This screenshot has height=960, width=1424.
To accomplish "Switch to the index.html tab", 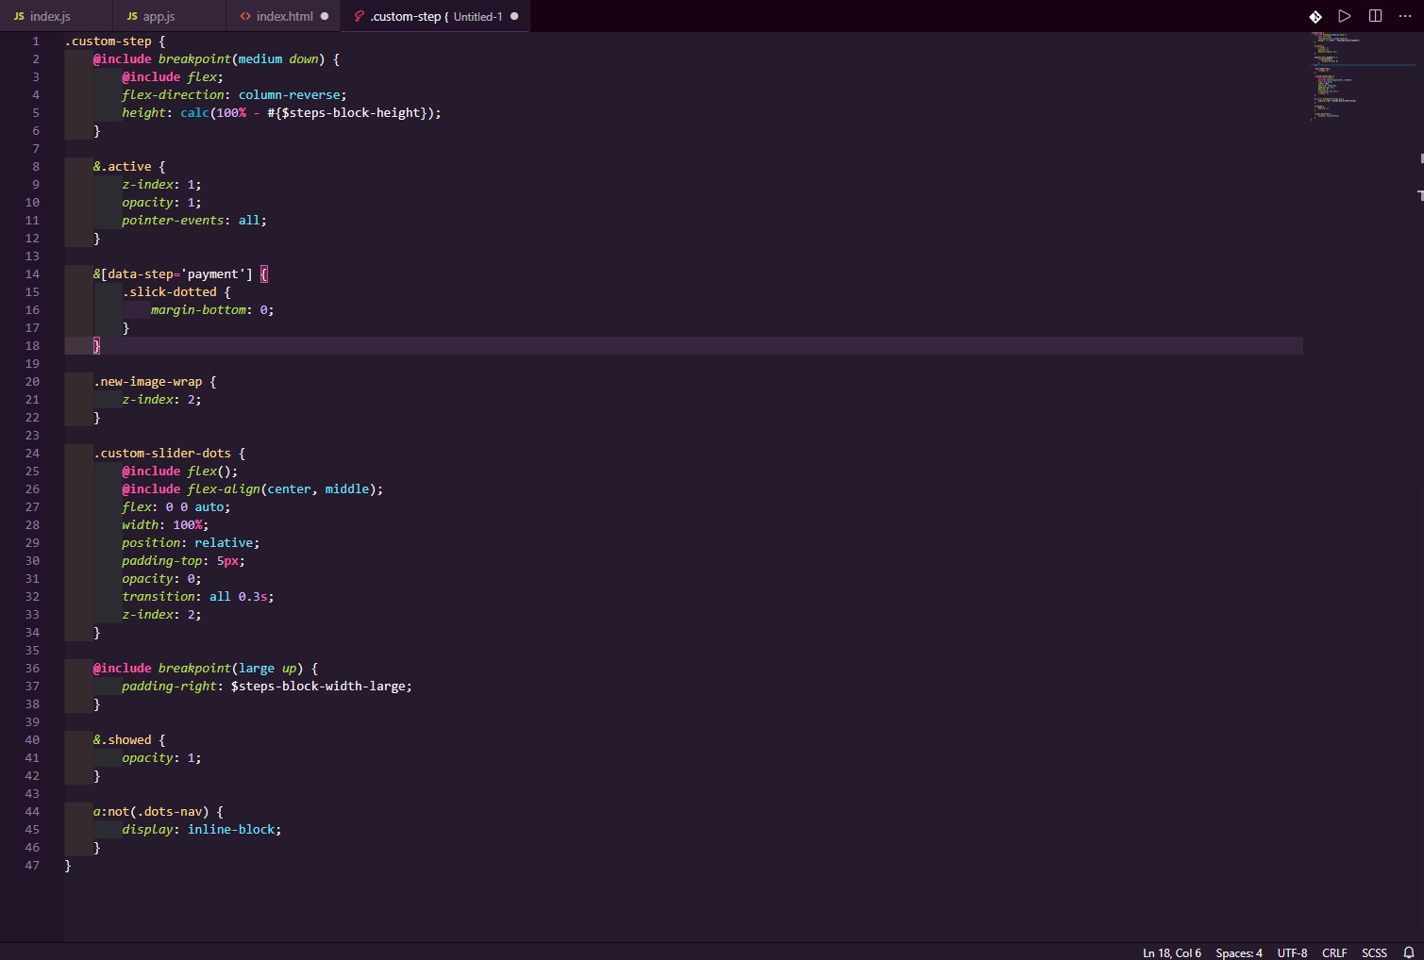I will (283, 16).
